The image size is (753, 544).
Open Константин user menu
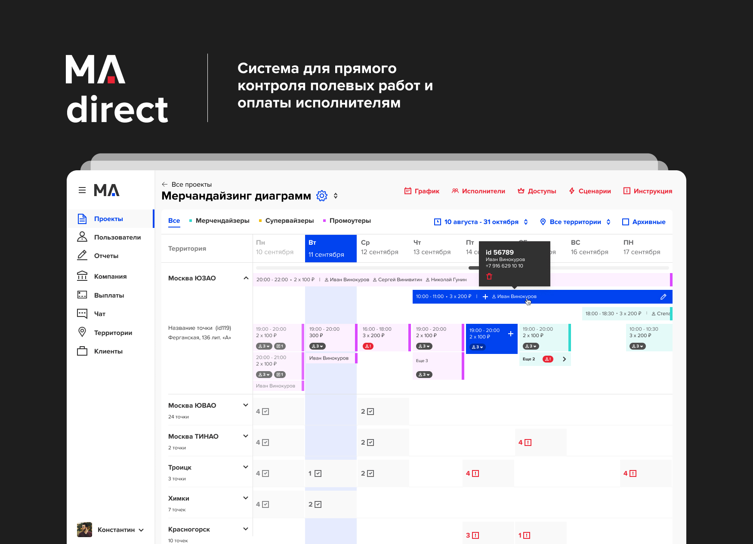coord(120,530)
